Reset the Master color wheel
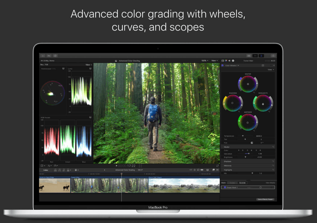Screen dimensions: 317x223 [x=254, y=92]
